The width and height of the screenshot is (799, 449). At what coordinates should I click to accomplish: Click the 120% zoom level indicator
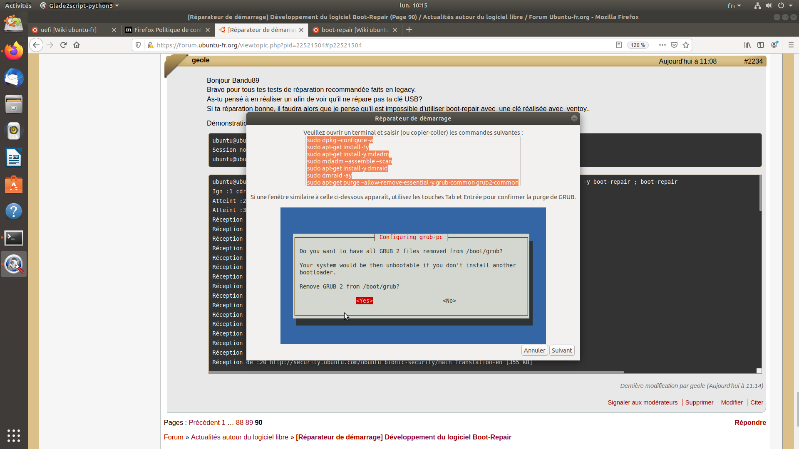[638, 45]
